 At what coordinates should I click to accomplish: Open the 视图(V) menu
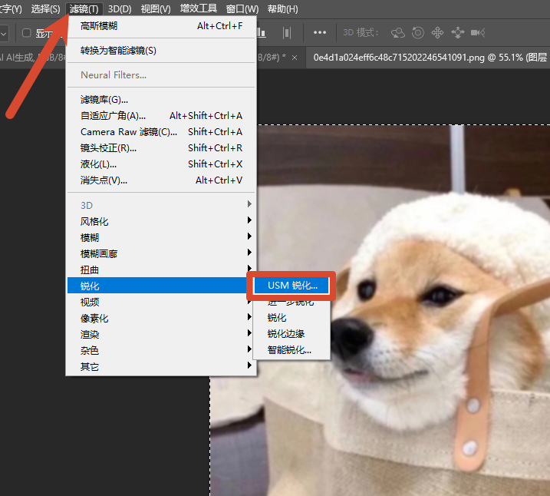pos(156,8)
